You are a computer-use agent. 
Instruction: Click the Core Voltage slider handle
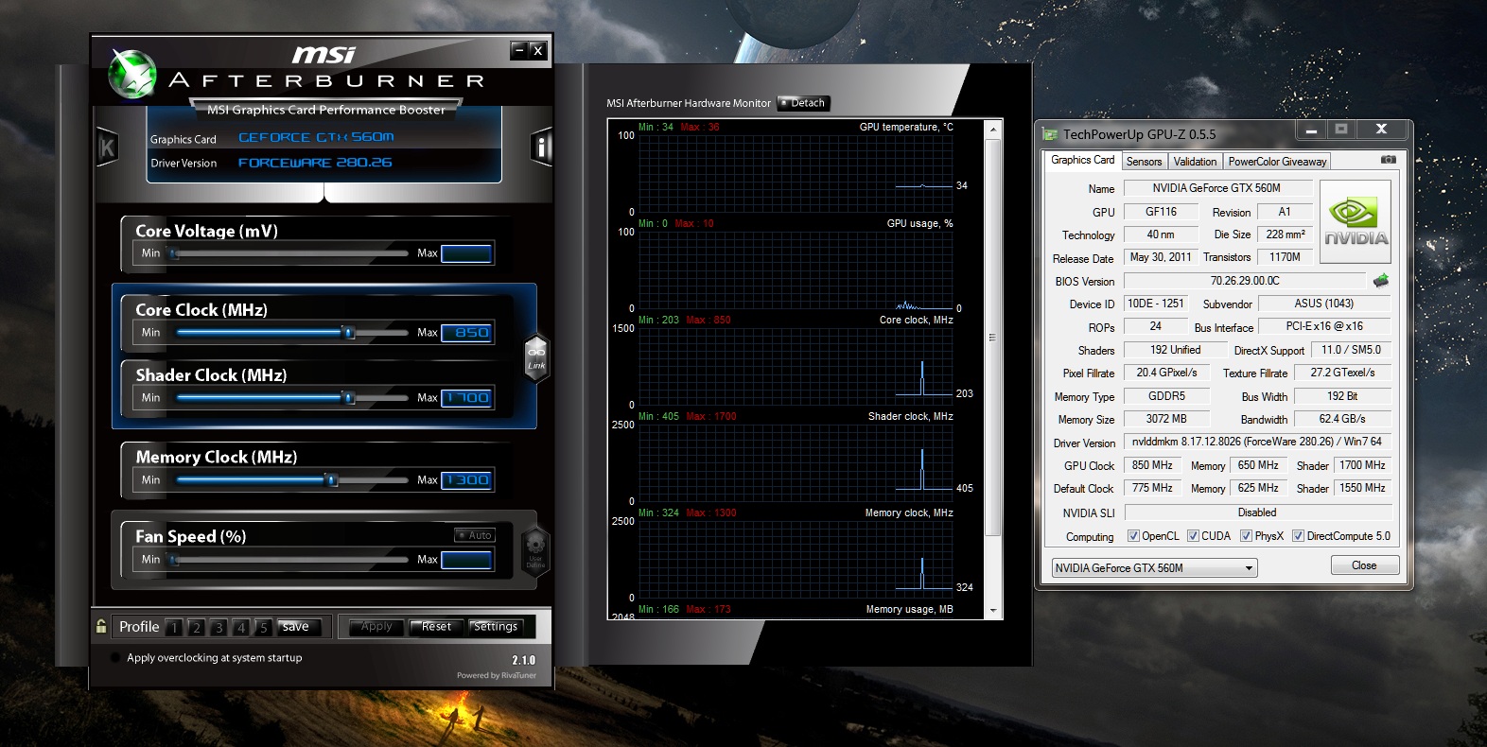(173, 253)
